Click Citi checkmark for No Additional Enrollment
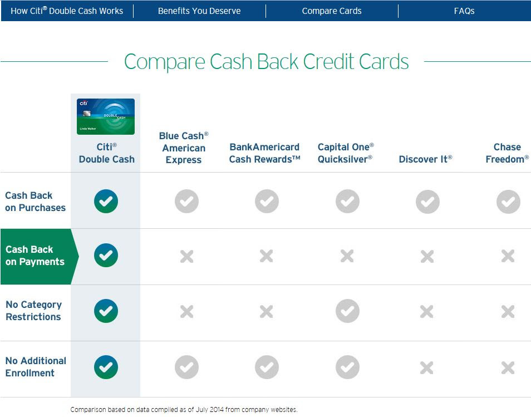Screen dimensions: 531x417 point(106,367)
